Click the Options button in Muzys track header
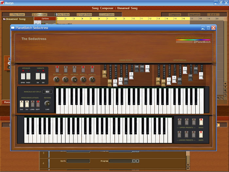Image resolution: width=229 pixels, height=172 pixels. [45, 19]
